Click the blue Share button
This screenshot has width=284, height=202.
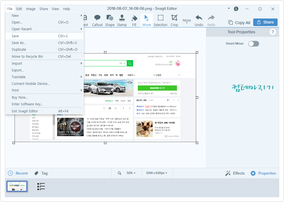[265, 22]
